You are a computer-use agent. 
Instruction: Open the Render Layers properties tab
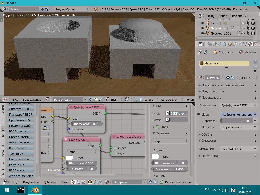tap(215, 44)
